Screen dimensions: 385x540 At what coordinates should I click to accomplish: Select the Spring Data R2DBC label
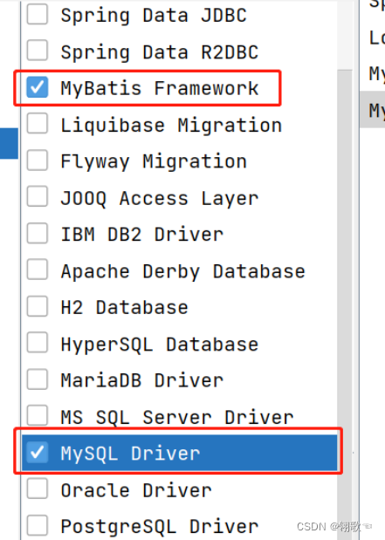click(160, 52)
